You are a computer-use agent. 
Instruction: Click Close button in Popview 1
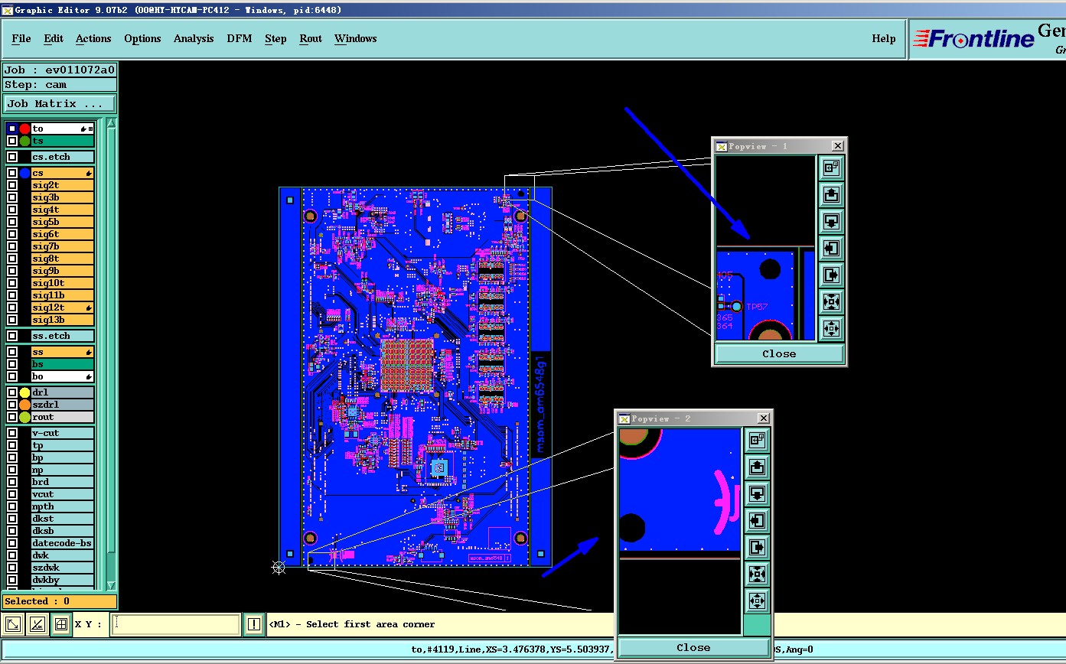tap(779, 353)
